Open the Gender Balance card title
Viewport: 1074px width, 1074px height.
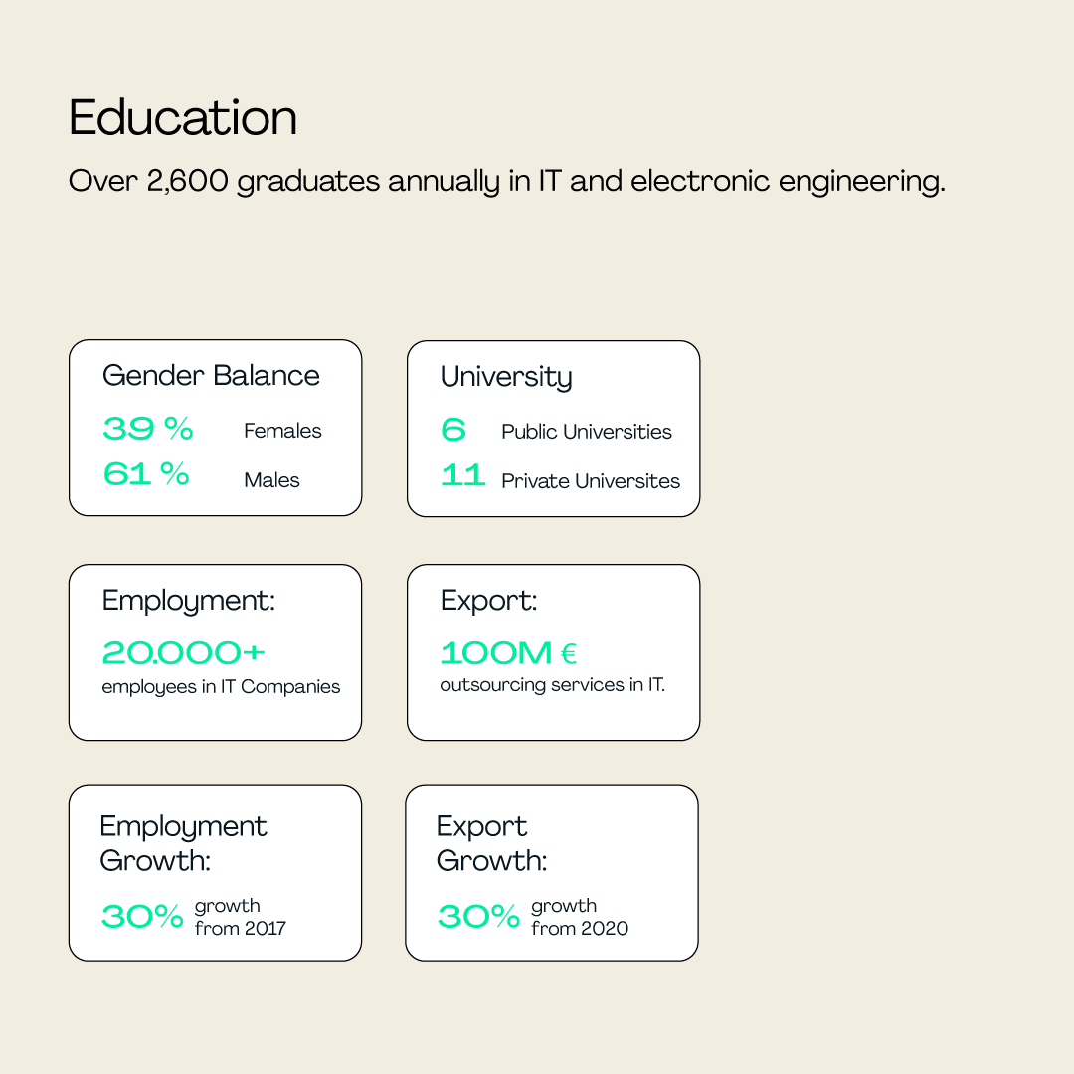click(x=211, y=375)
